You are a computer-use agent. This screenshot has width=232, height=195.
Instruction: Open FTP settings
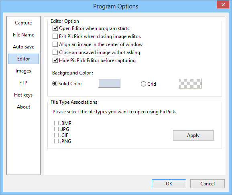pyautogui.click(x=23, y=83)
